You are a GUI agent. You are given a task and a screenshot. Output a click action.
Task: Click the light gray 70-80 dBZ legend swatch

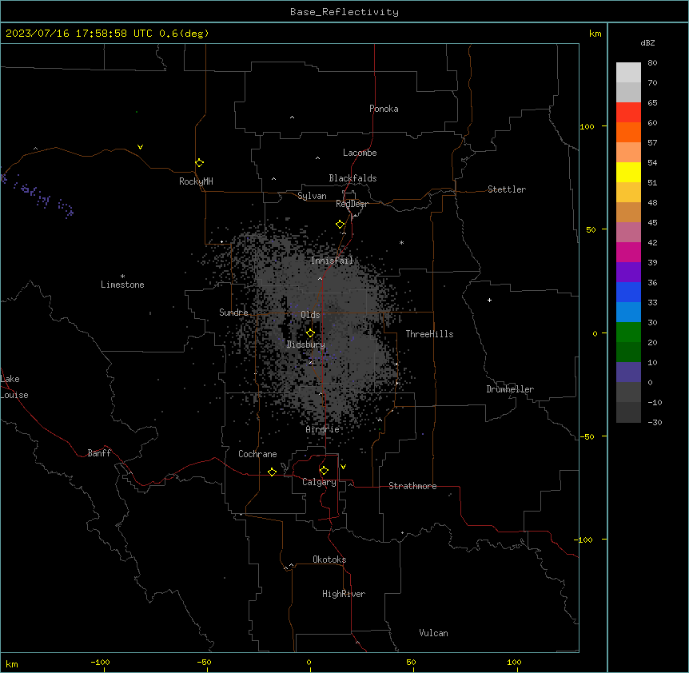click(628, 73)
